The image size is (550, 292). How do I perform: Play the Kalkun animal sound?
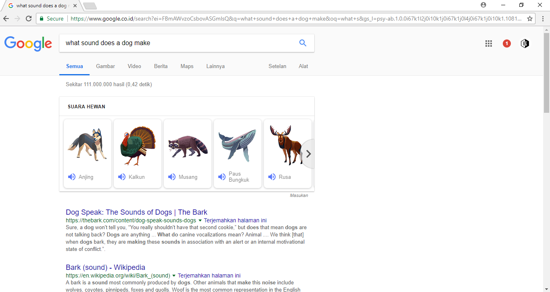(x=122, y=176)
